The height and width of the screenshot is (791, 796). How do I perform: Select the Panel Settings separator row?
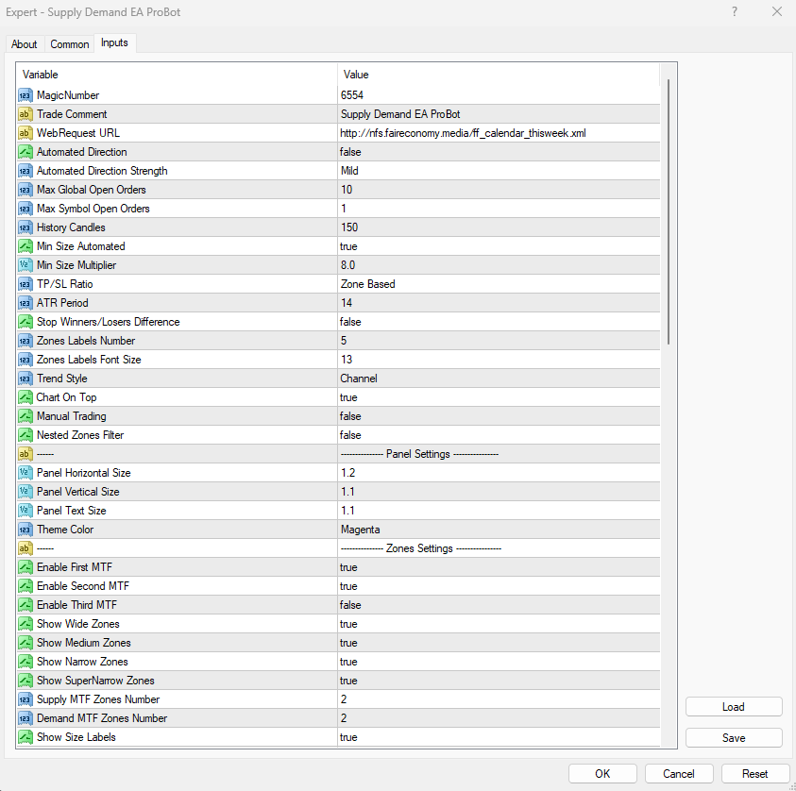point(338,454)
